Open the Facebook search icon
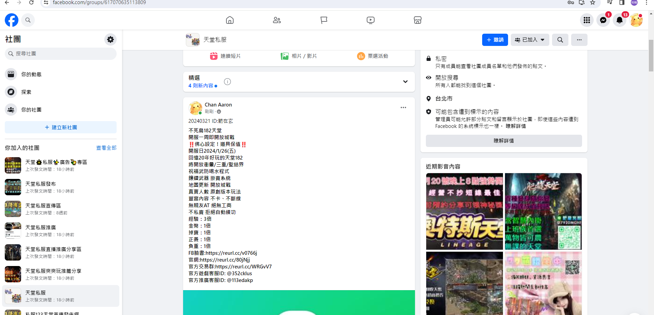Viewport: 654px width, 315px height. pyautogui.click(x=28, y=20)
